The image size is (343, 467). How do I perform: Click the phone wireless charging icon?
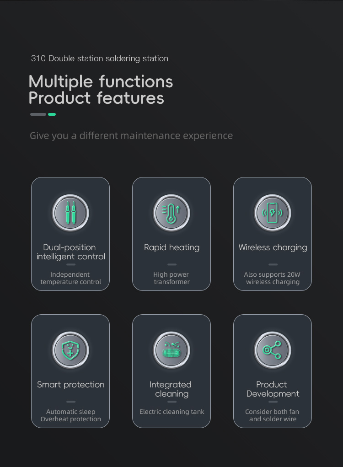pos(273,213)
